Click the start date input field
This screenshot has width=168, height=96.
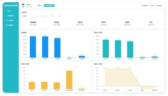click(x=43, y=16)
